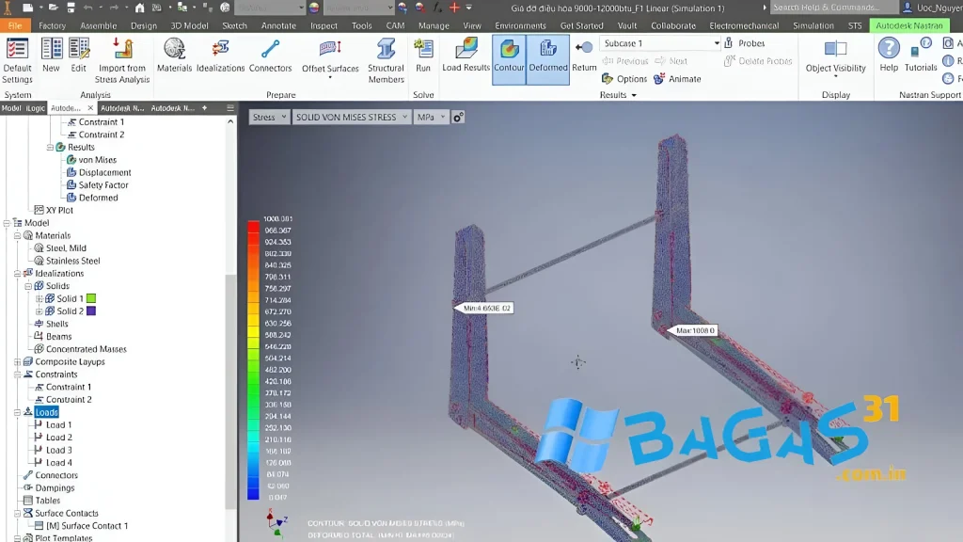Click the browser panel menu icon

(x=230, y=108)
